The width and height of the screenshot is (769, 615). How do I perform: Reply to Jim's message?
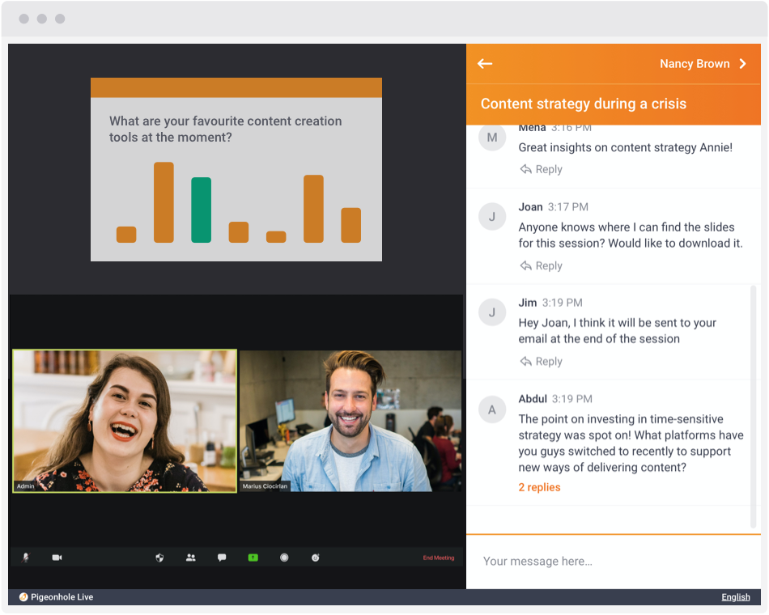(x=542, y=362)
